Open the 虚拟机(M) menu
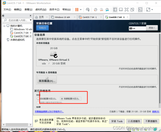The width and height of the screenshot is (161, 132). [41, 9]
